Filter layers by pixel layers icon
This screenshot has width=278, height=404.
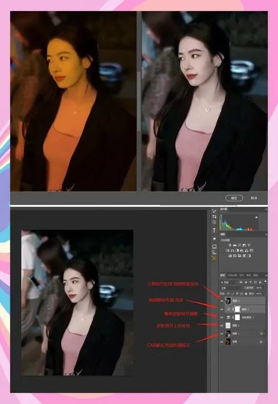tap(241, 282)
